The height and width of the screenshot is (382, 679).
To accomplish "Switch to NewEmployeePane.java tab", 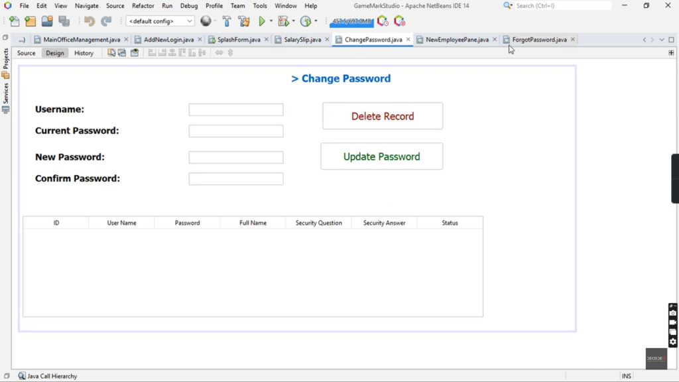I will click(x=457, y=39).
